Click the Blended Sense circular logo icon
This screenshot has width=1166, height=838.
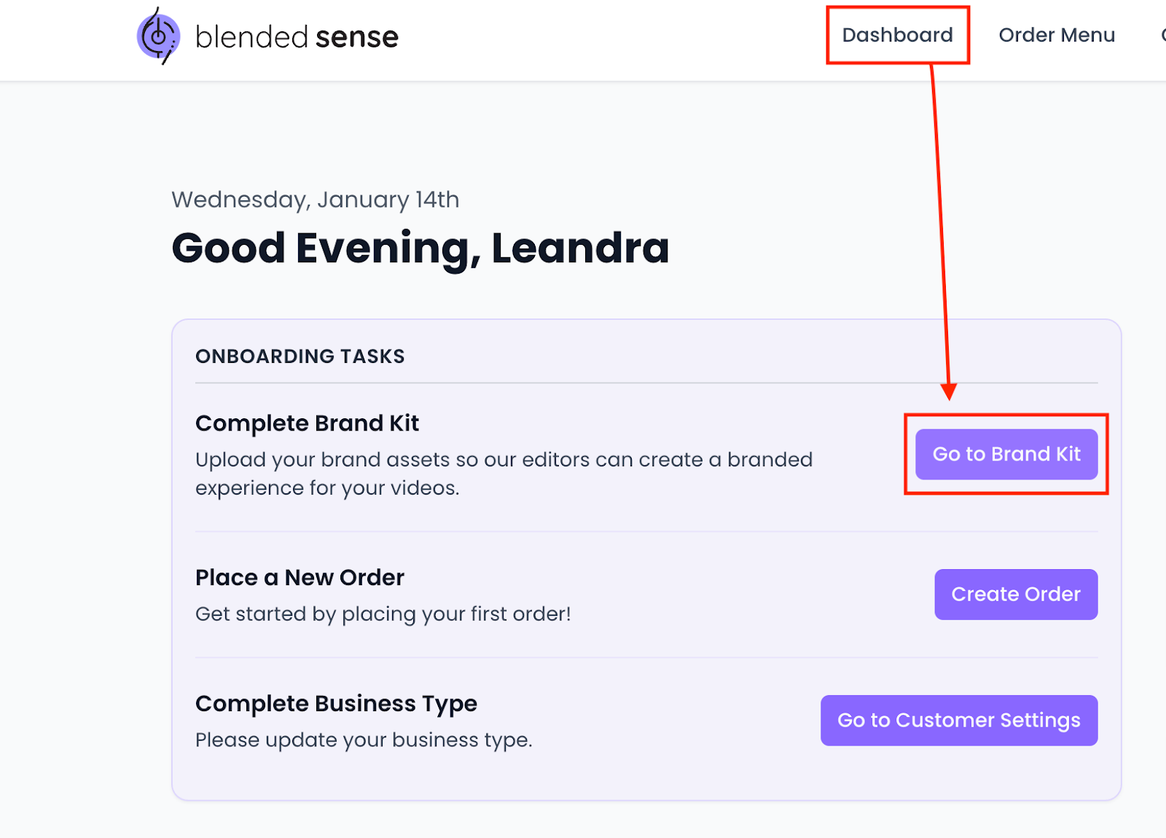(158, 36)
